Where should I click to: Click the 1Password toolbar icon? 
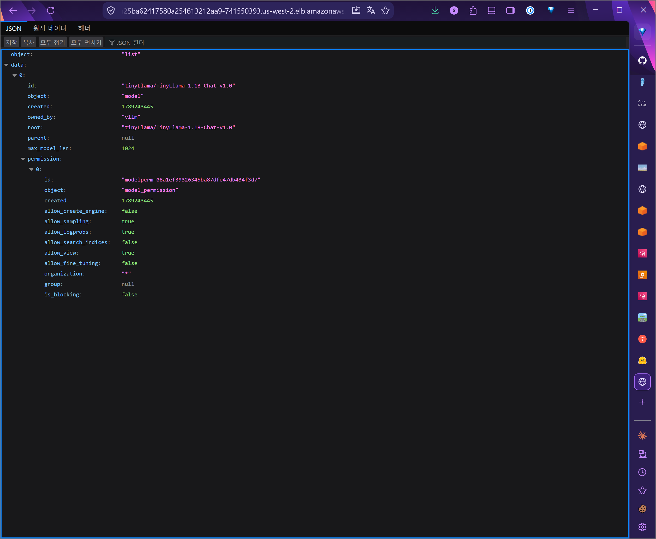pyautogui.click(x=530, y=10)
